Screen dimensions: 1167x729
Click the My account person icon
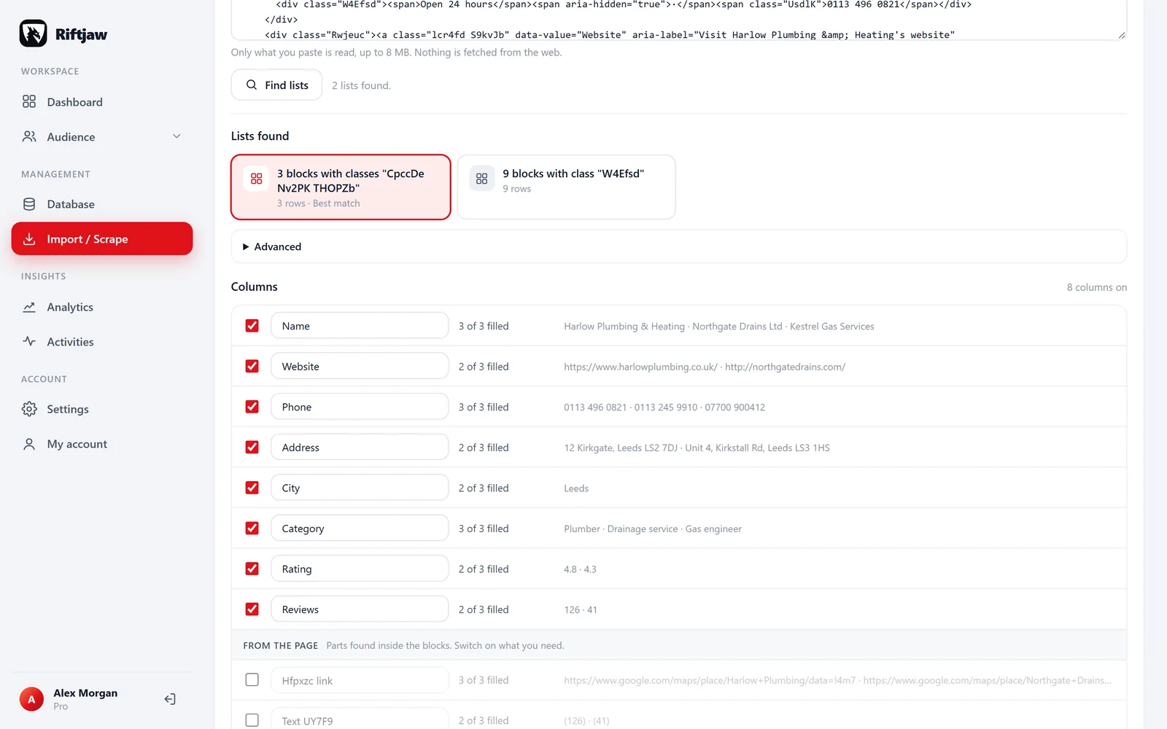point(29,444)
